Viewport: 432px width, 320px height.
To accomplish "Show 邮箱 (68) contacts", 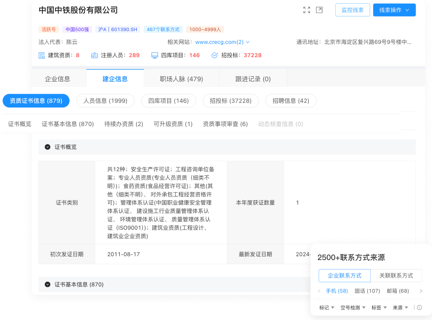I will tap(398, 291).
